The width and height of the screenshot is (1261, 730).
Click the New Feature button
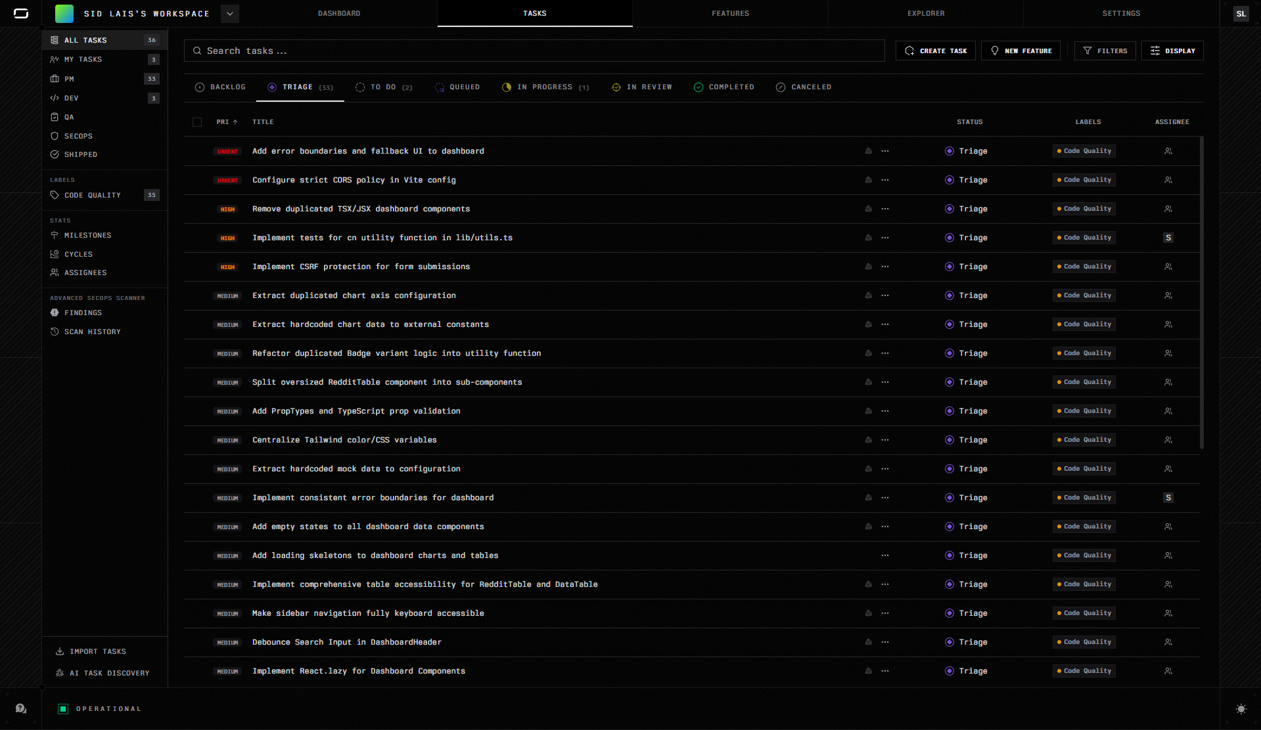pos(1020,51)
